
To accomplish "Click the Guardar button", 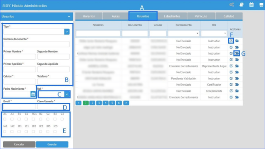I will click(x=52, y=144).
